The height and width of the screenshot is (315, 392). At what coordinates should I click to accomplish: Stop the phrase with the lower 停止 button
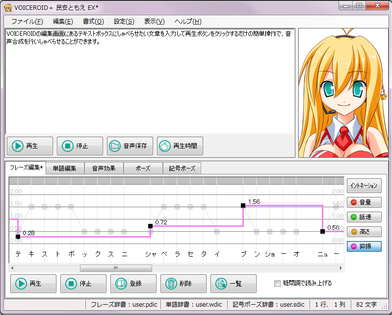click(x=83, y=284)
